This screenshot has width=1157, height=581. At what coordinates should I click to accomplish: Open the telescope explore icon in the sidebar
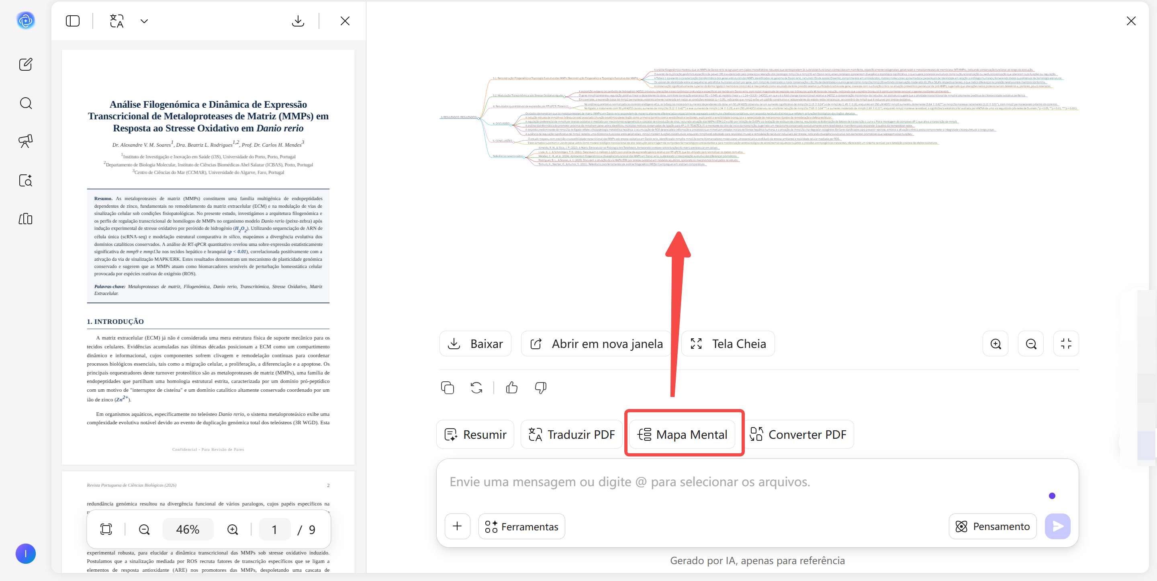pos(26,141)
